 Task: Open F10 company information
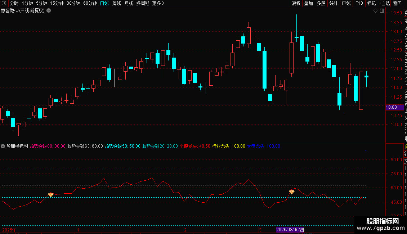(359, 3)
